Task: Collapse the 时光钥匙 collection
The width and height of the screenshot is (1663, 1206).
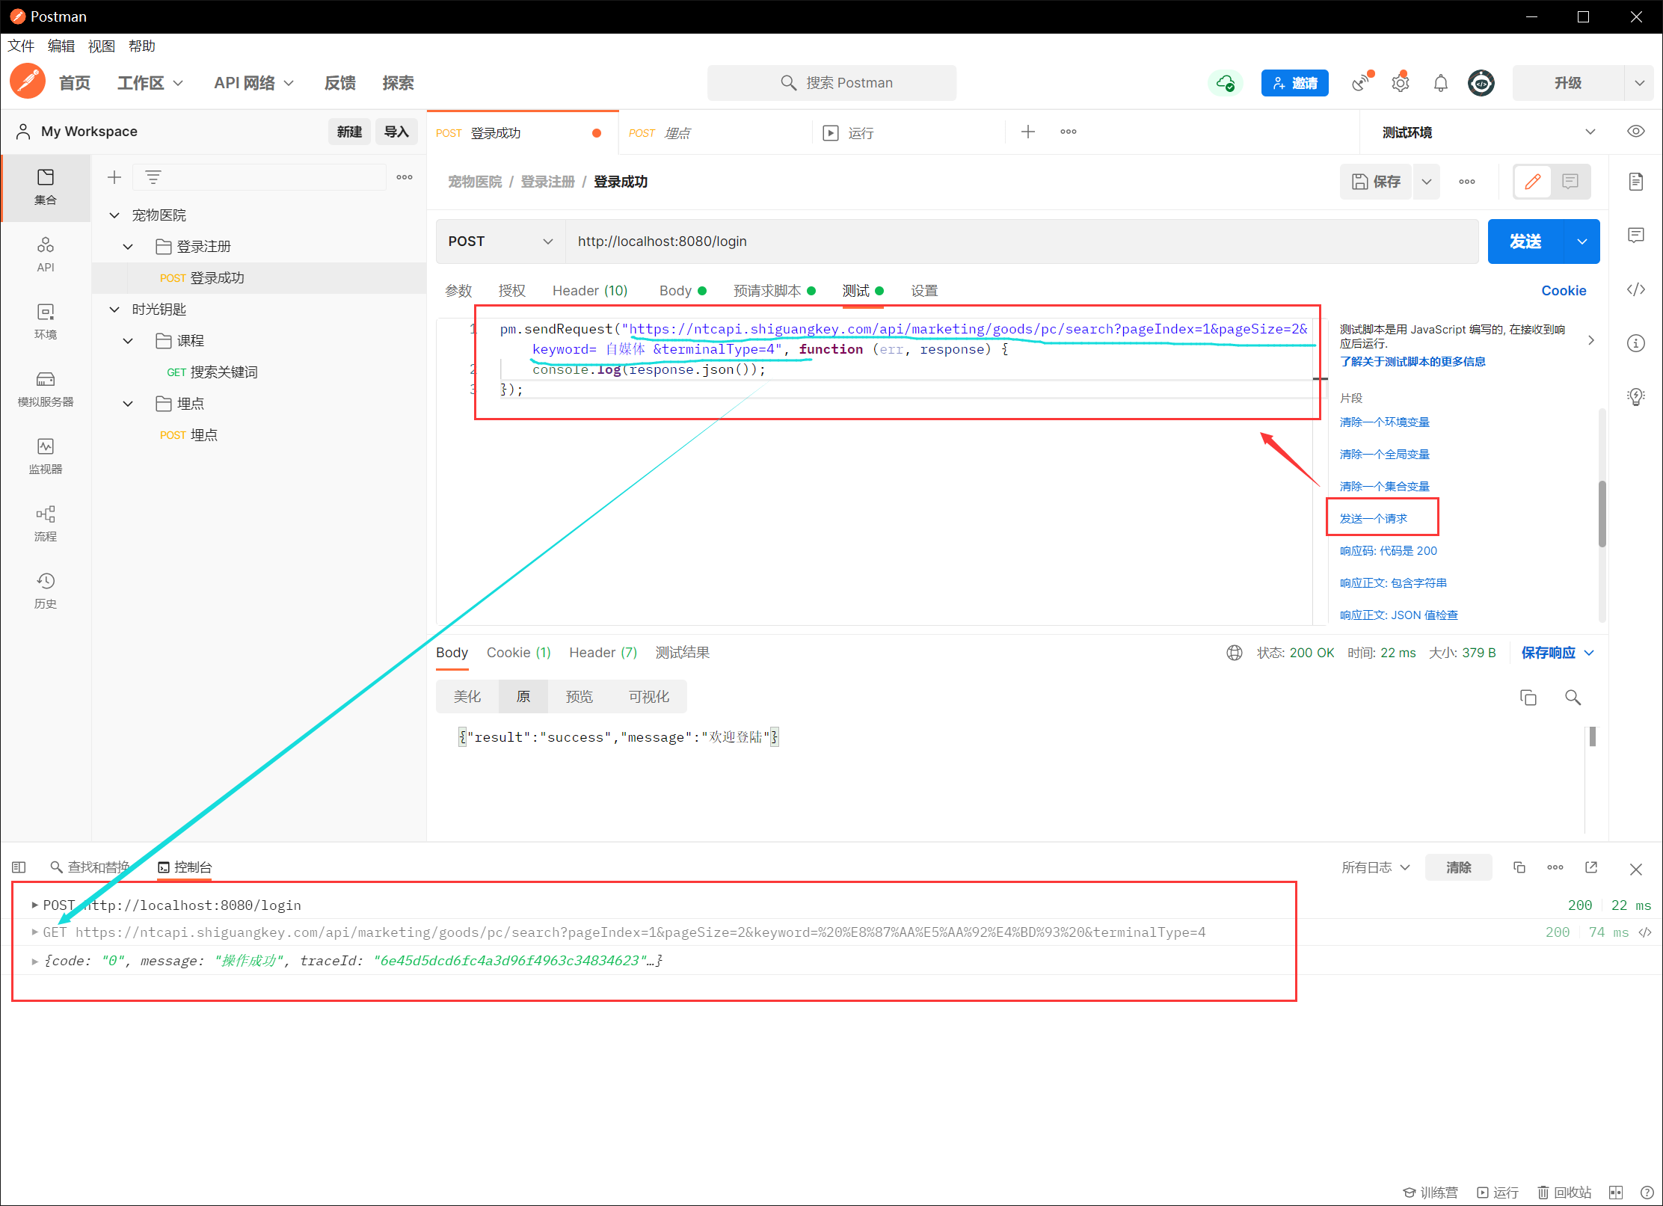Action: (114, 310)
